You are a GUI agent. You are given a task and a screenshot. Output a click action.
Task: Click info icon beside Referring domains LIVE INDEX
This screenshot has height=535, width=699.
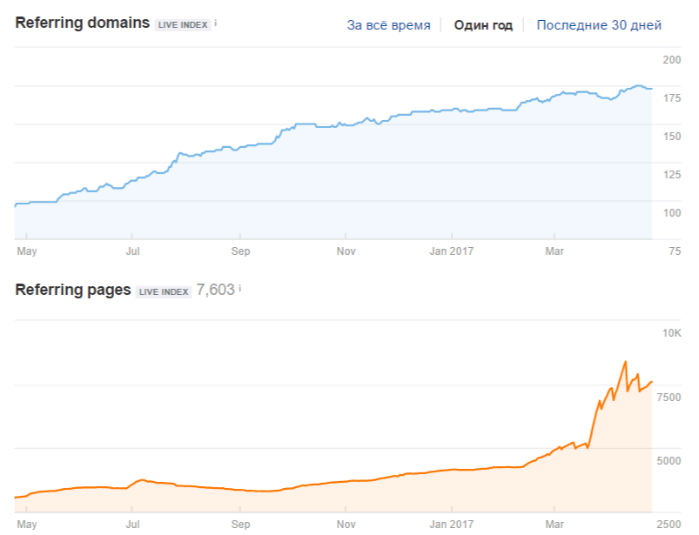(x=216, y=23)
